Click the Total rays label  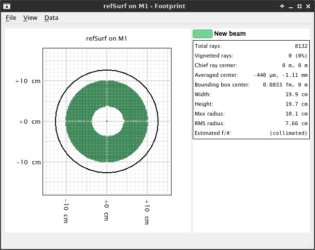pos(208,46)
